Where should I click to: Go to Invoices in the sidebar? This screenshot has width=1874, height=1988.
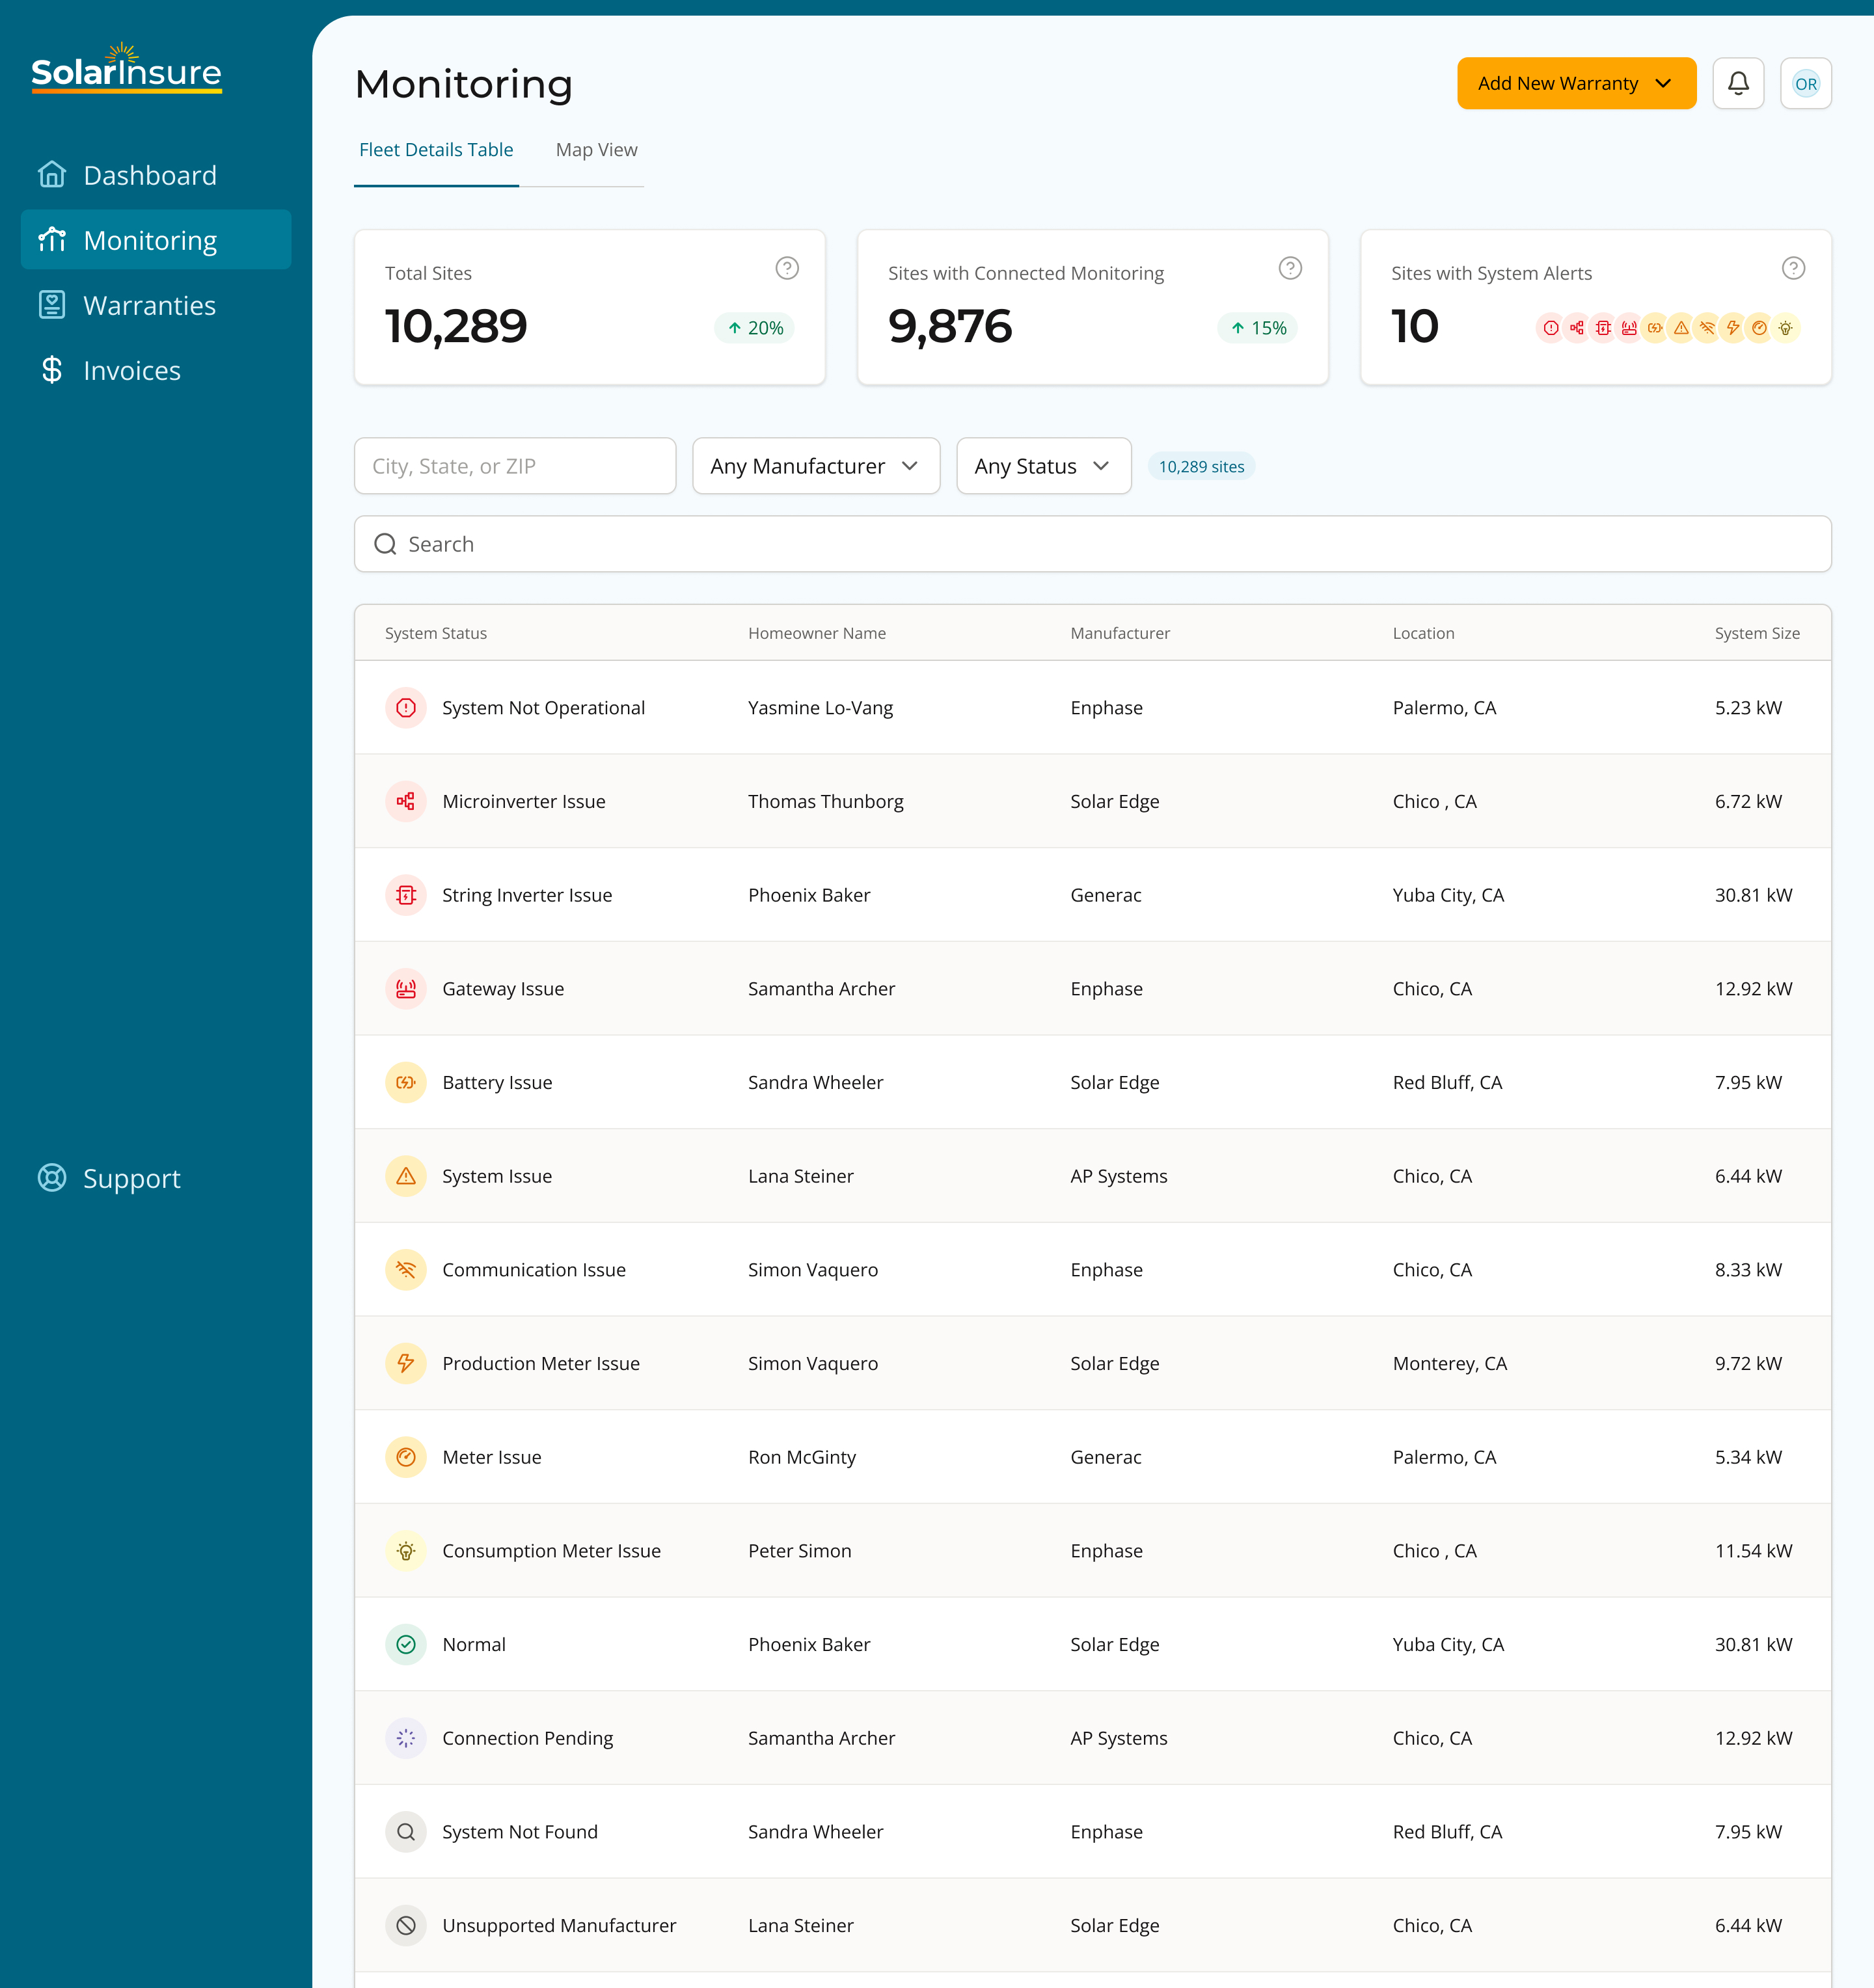pos(132,370)
